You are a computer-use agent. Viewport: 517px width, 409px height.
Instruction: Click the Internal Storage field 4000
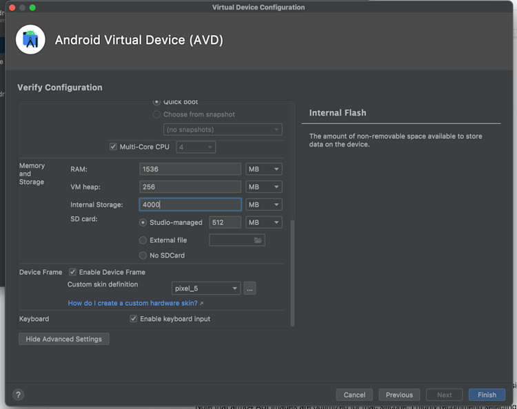(x=190, y=204)
